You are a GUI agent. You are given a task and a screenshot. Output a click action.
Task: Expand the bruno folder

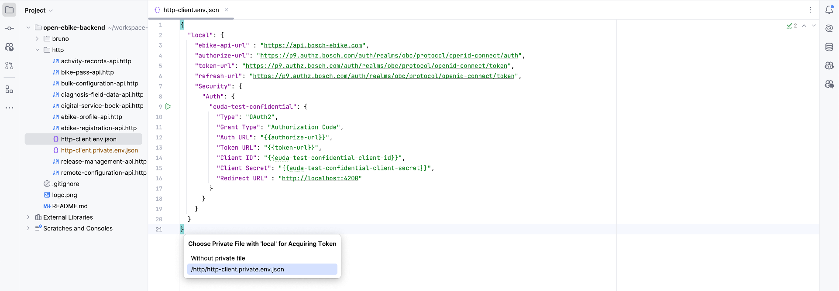37,39
